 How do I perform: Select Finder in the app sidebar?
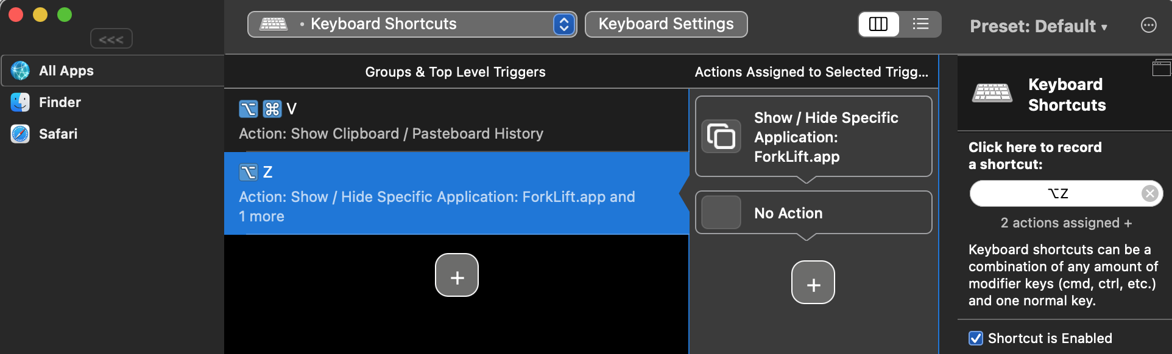click(60, 102)
